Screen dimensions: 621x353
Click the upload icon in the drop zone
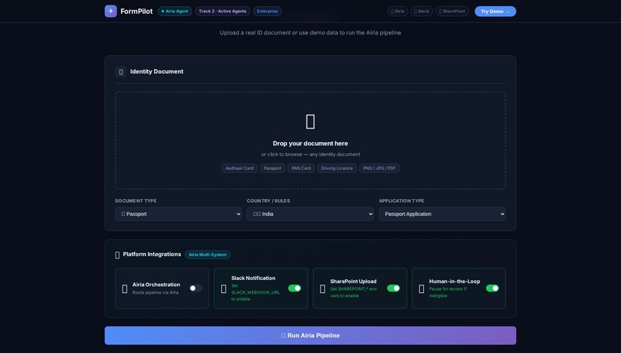click(310, 122)
